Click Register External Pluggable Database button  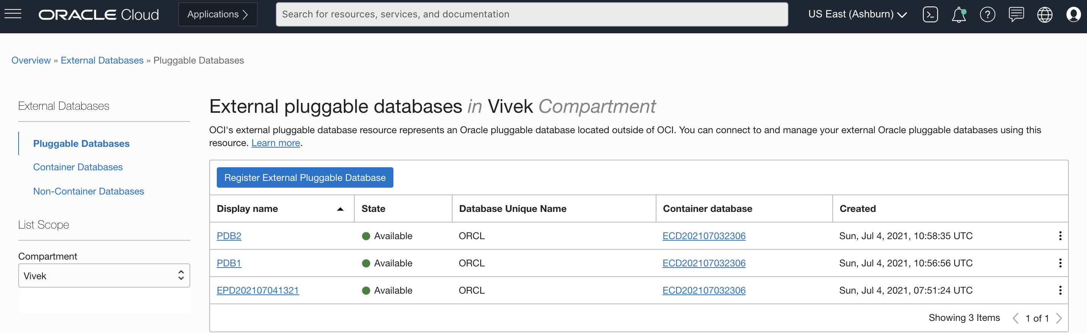[x=305, y=177]
